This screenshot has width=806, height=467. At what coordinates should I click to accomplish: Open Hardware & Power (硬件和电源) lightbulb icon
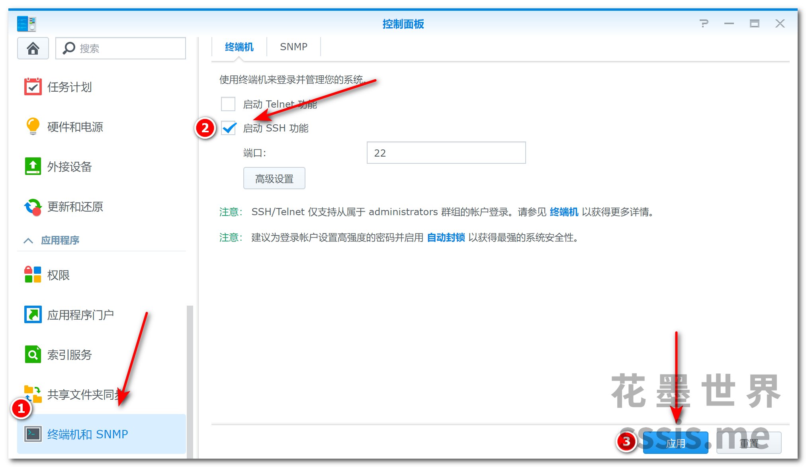[x=33, y=126]
